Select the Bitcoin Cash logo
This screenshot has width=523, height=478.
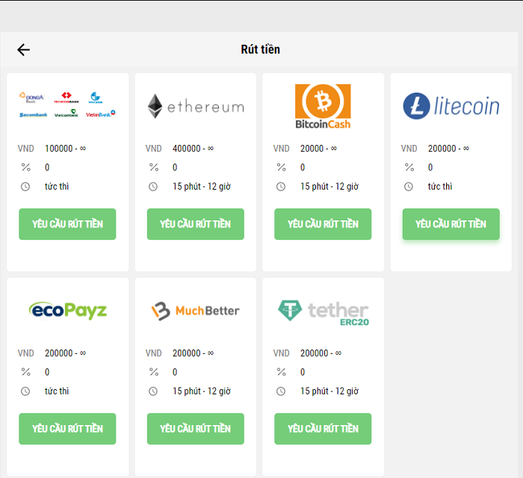pos(323,106)
